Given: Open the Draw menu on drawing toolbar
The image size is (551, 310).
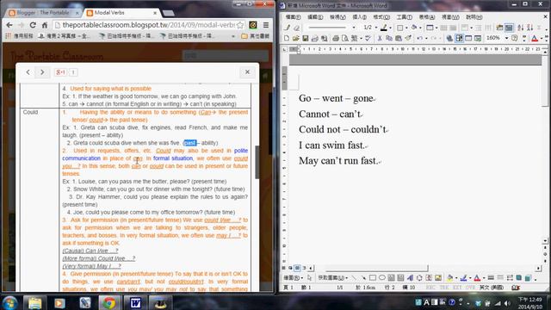Looking at the screenshot, I should pos(294,277).
